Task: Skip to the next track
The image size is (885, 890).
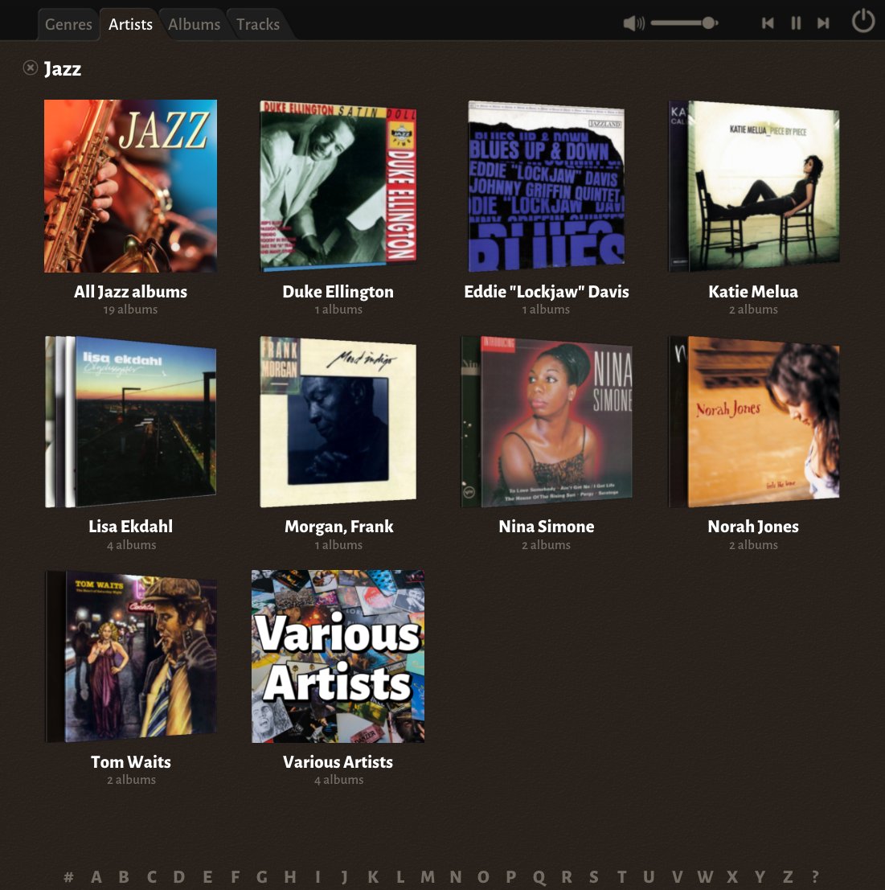Action: point(823,23)
